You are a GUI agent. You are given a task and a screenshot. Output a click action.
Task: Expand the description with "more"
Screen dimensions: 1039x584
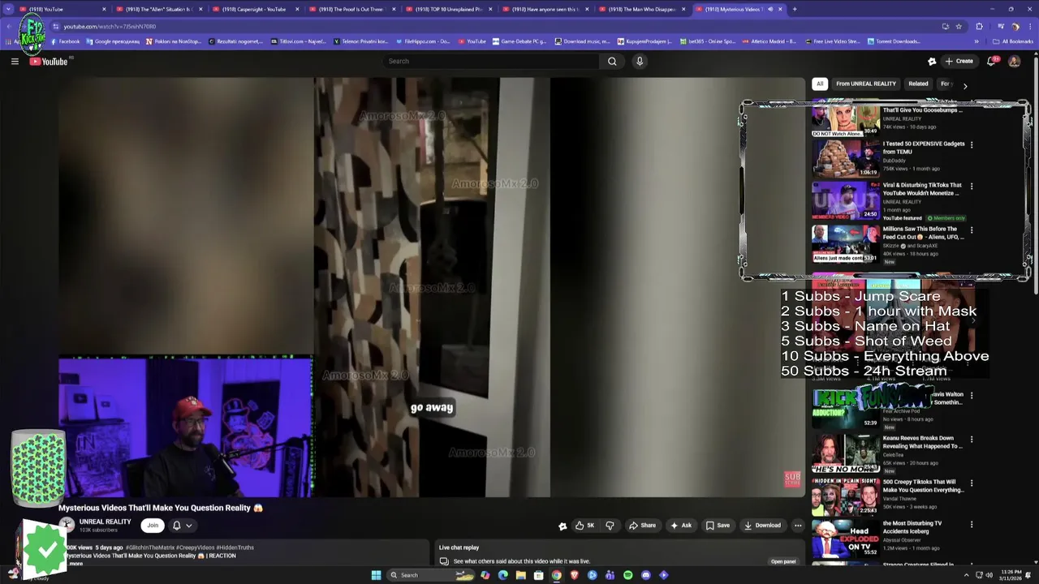[75, 563]
